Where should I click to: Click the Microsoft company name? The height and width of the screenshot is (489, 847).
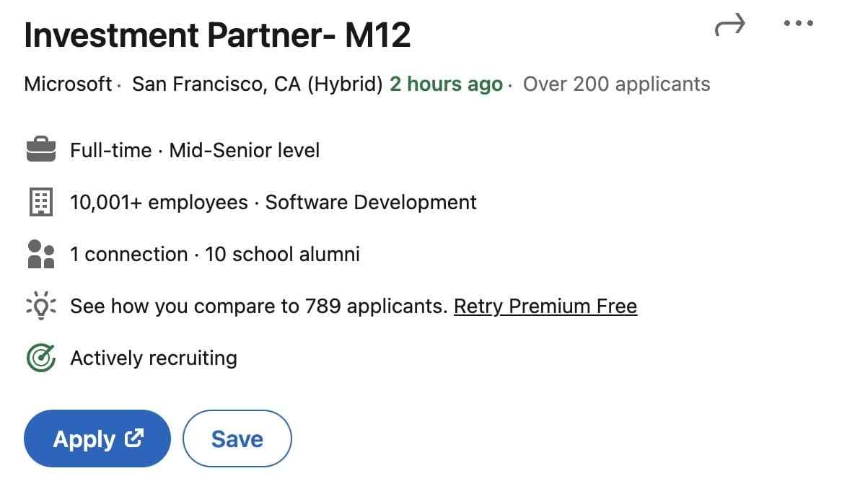pos(68,84)
